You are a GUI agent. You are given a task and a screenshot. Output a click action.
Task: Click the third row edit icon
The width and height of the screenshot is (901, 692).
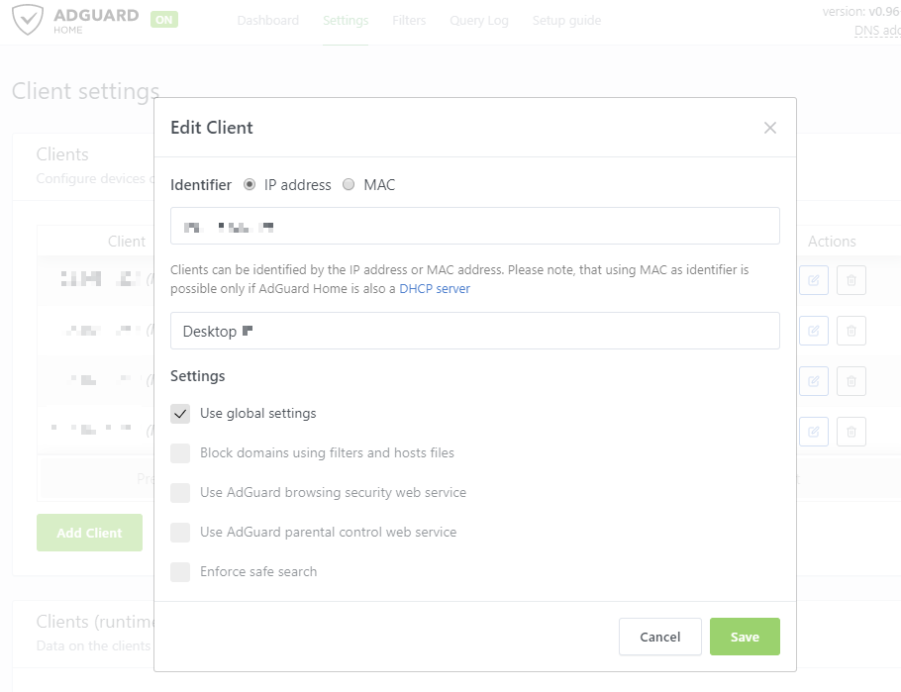813,381
